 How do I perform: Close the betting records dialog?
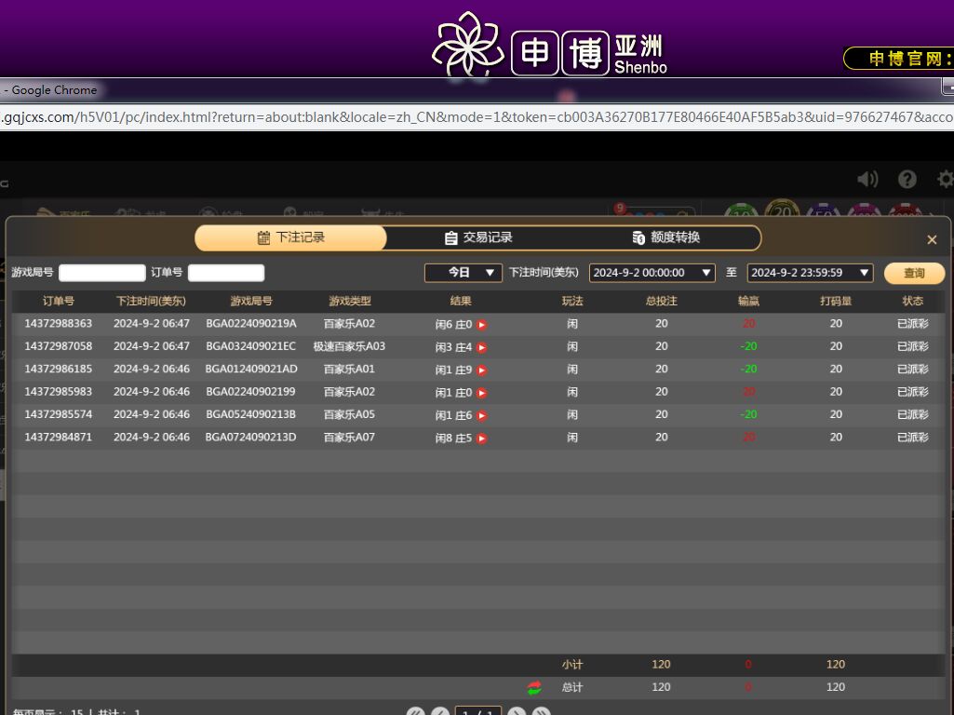932,240
